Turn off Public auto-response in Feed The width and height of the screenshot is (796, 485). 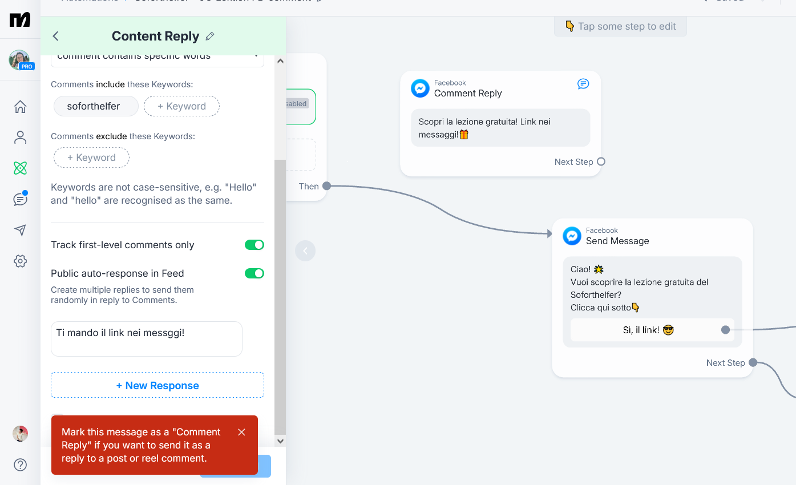tap(254, 273)
